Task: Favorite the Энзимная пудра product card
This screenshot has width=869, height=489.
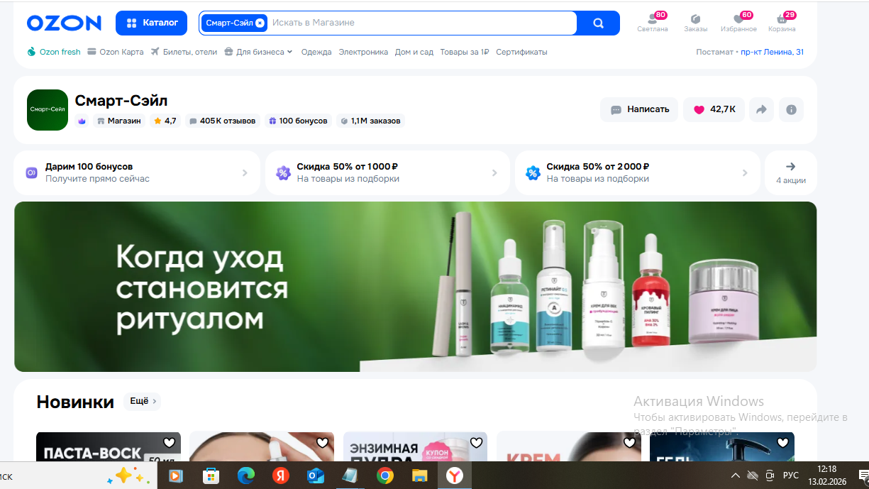Action: click(476, 443)
